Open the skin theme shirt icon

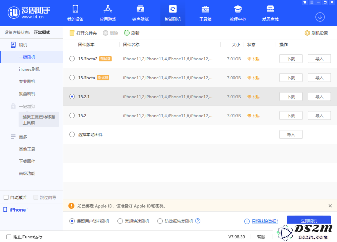(305, 2)
